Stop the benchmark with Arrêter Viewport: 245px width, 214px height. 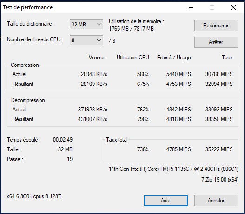(x=216, y=42)
